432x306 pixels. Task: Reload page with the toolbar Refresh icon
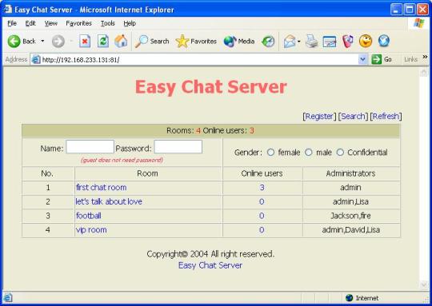pyautogui.click(x=103, y=42)
